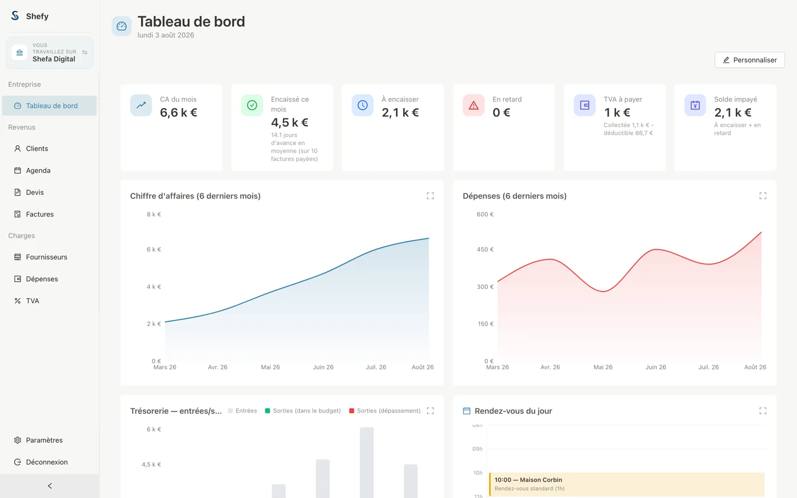The image size is (797, 498).
Task: Click the Rendez-vous du jour heading text
Action: click(513, 411)
